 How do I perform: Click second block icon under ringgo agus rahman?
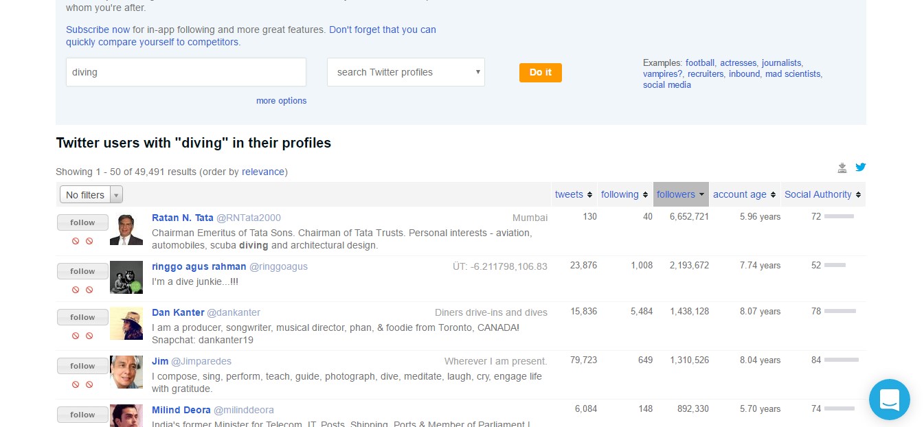pos(89,290)
